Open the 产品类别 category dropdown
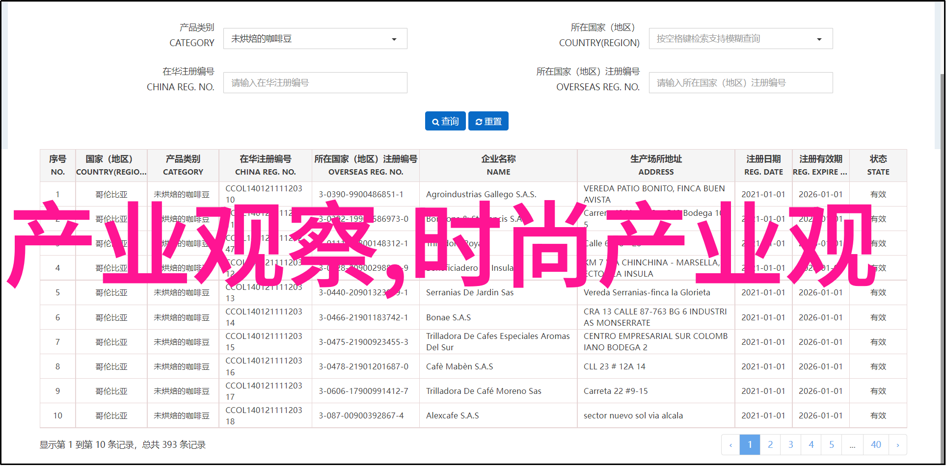Image resolution: width=946 pixels, height=466 pixels. pyautogui.click(x=315, y=39)
